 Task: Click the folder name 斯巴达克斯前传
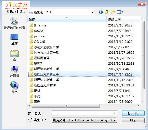pyautogui.click(x=45, y=85)
